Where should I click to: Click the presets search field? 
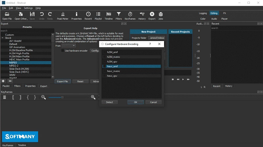pyautogui.click(x=26, y=31)
